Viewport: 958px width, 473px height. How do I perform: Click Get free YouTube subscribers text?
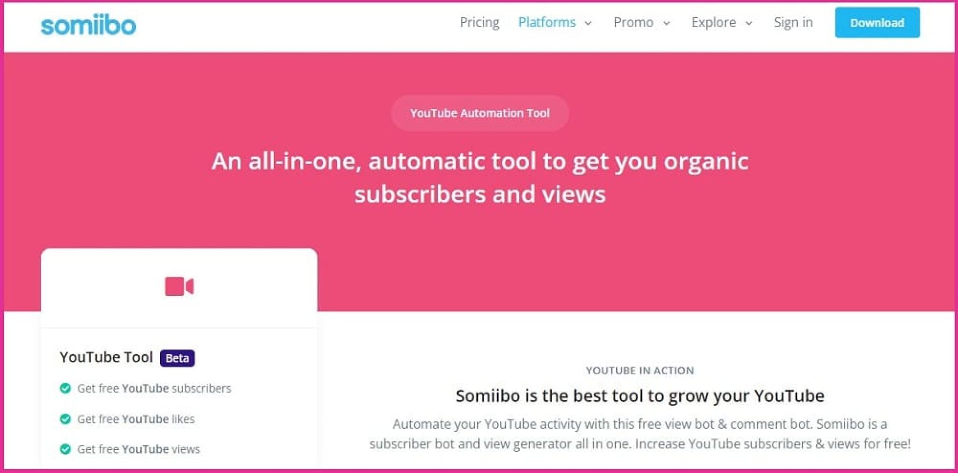(154, 388)
